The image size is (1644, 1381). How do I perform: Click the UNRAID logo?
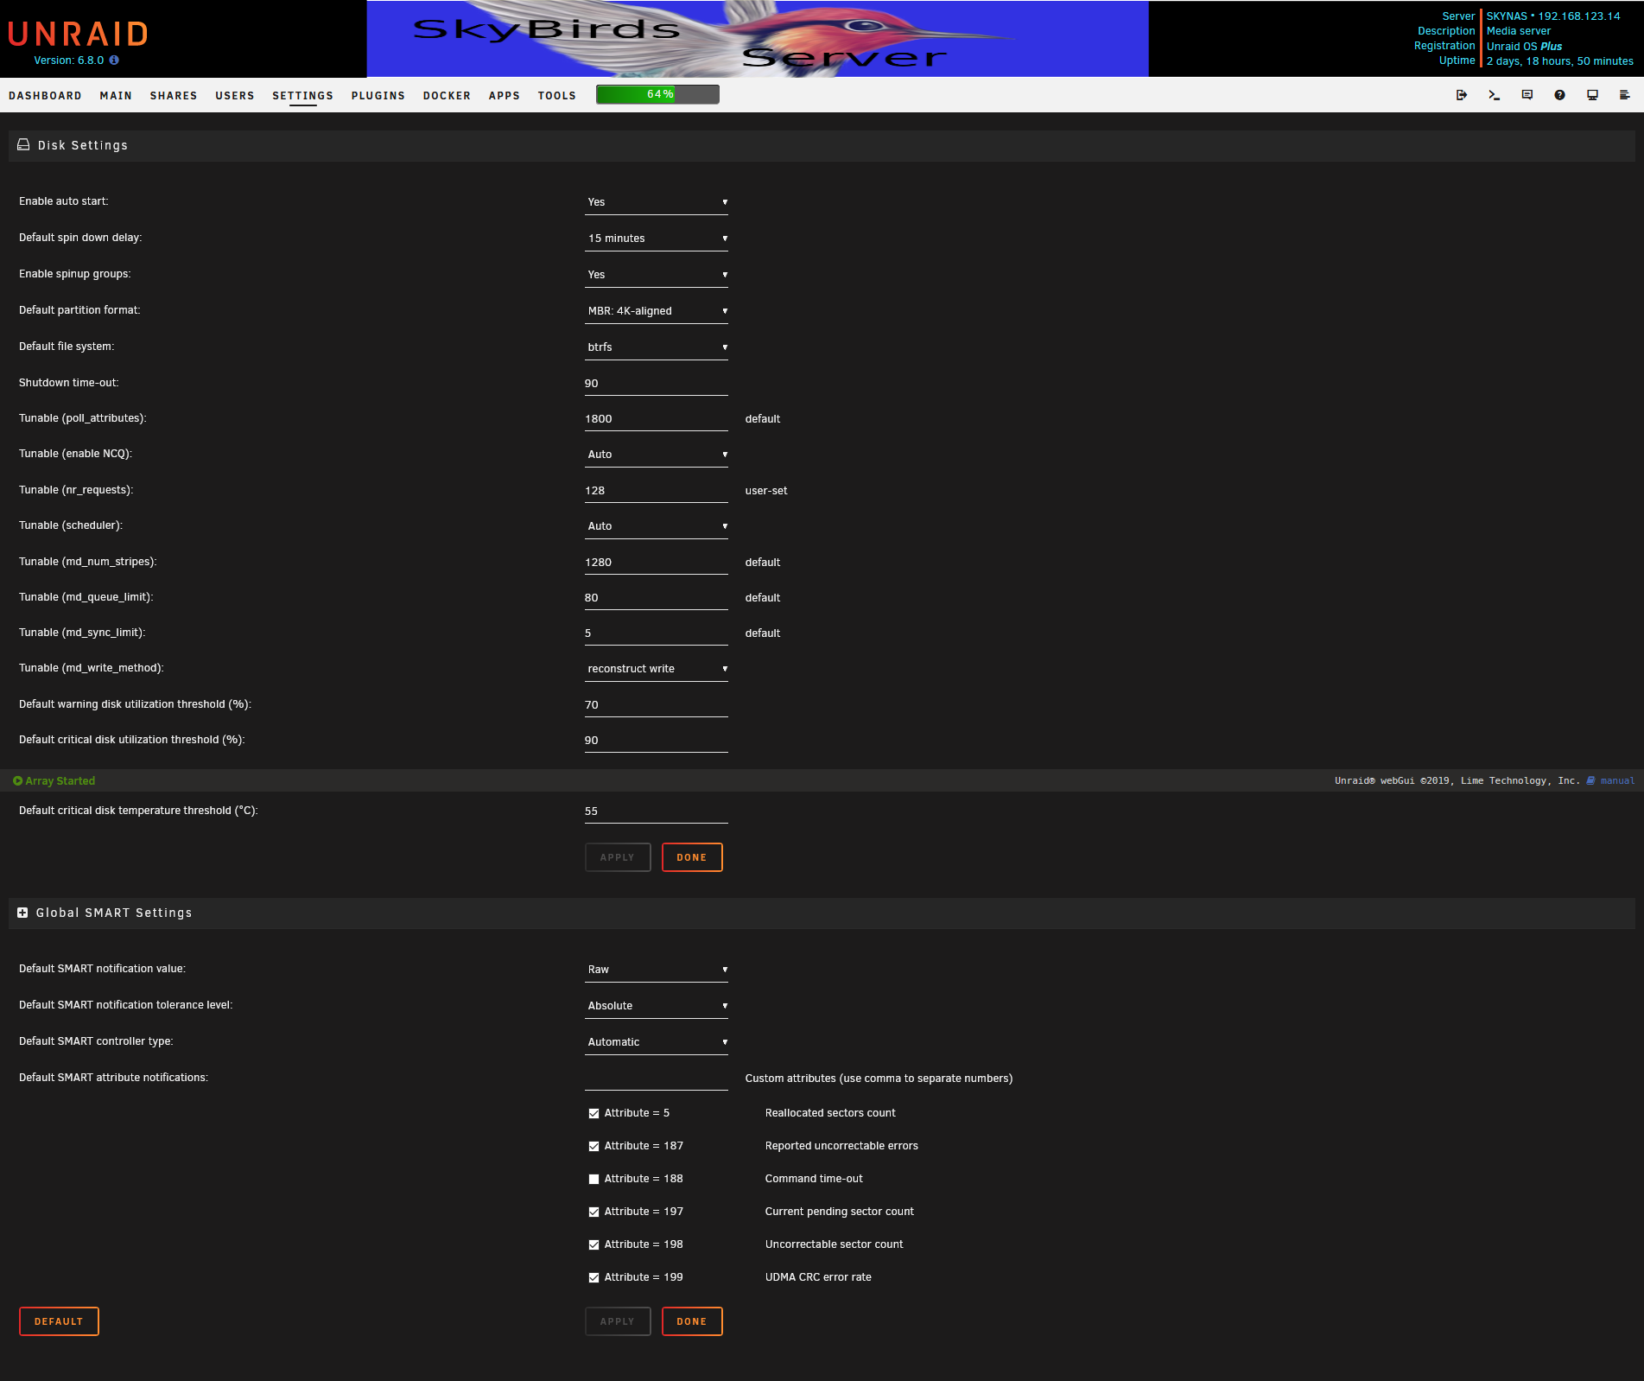(x=78, y=34)
